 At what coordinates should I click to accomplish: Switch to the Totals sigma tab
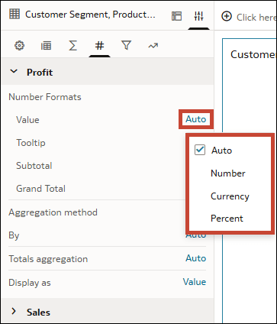72,46
